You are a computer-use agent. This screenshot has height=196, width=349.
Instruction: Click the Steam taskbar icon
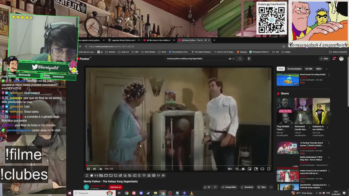pos(148,193)
